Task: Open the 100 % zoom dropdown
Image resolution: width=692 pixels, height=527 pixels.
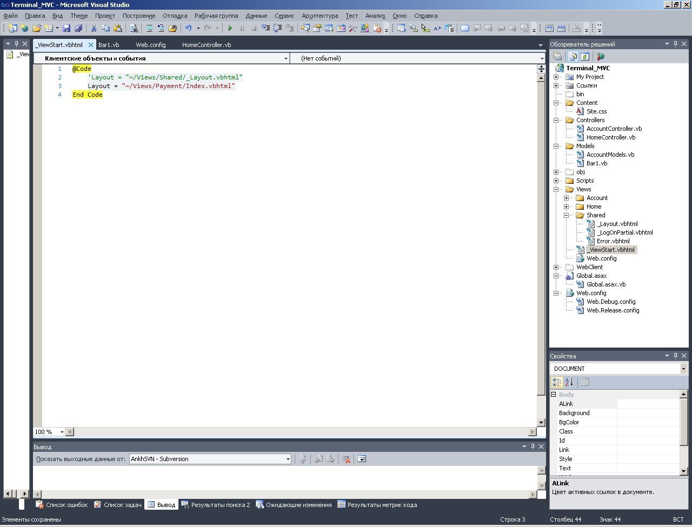Action: click(x=62, y=432)
